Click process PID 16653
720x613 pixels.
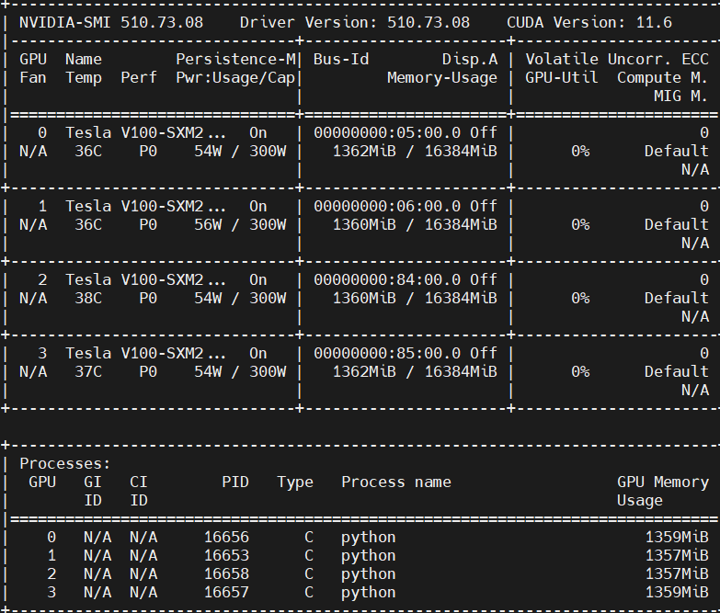pos(226,556)
